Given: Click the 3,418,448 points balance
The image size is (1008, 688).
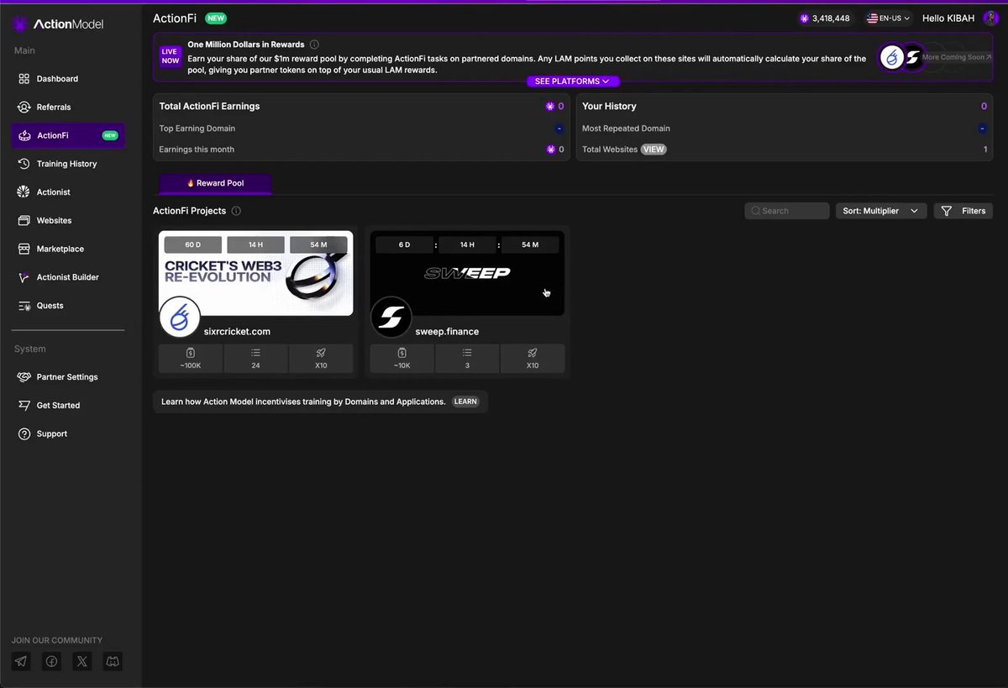Looking at the screenshot, I should [825, 18].
